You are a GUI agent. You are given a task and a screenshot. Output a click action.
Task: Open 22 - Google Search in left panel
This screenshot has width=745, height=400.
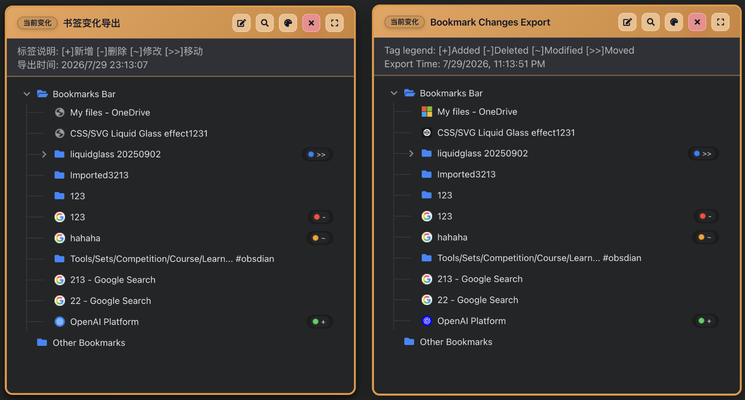click(110, 301)
